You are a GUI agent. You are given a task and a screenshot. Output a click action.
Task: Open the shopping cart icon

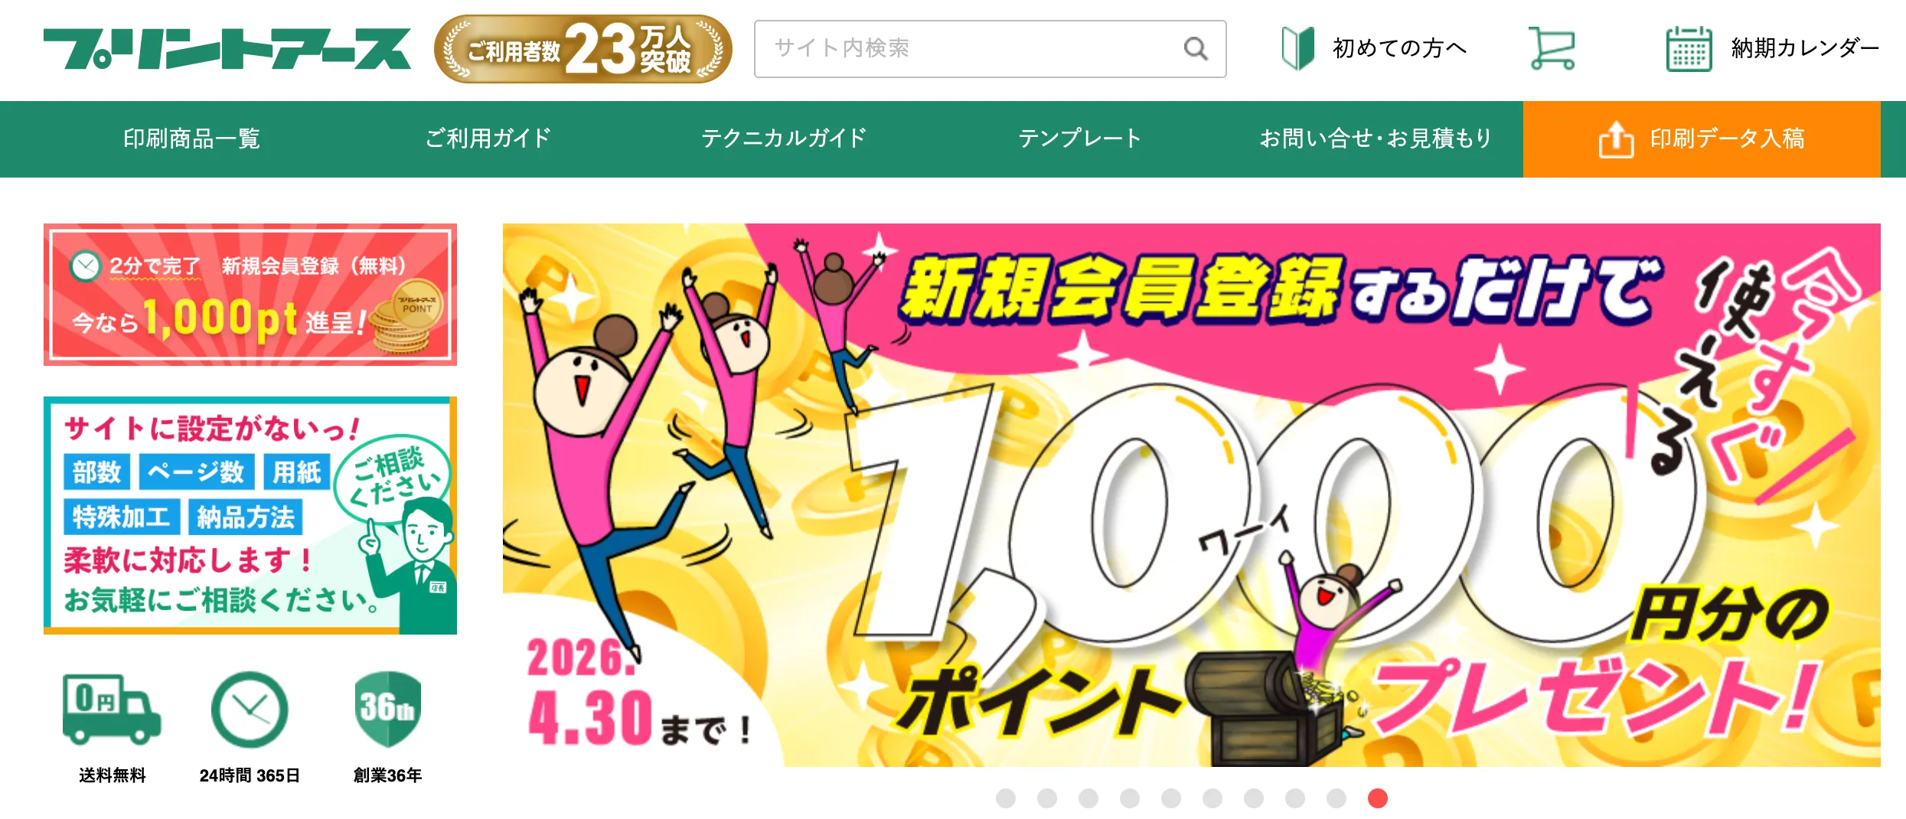pyautogui.click(x=1552, y=48)
